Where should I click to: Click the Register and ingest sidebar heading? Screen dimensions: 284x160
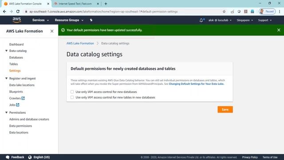pos(22,78)
